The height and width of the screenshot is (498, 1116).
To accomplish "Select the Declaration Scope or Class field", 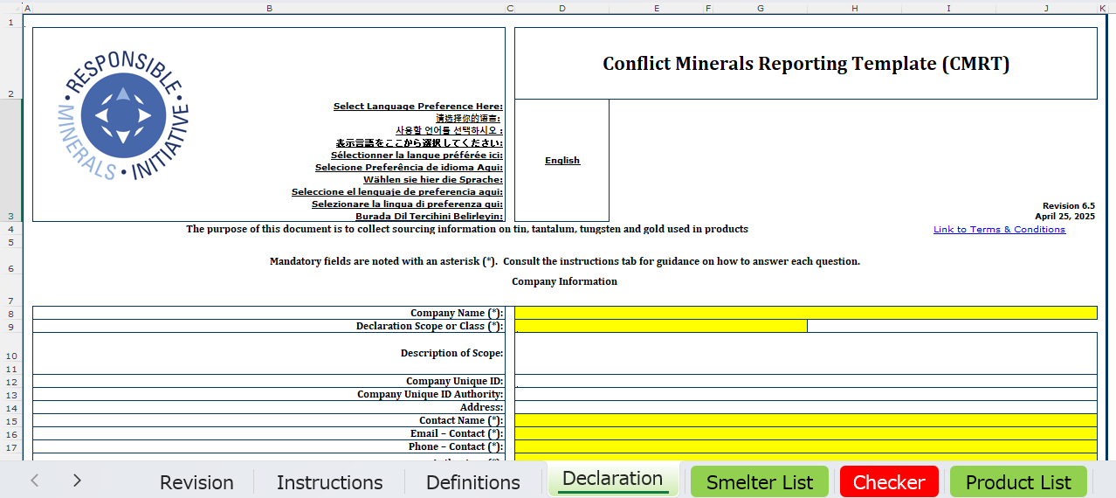I will pos(661,326).
